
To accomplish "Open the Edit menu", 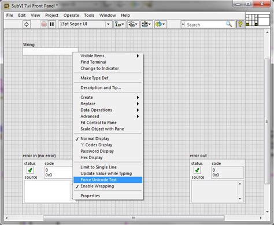I will pyautogui.click(x=22, y=15).
